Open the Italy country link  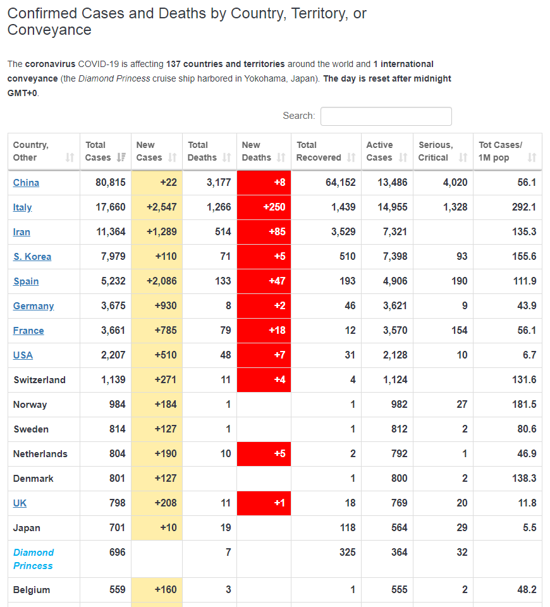pyautogui.click(x=22, y=207)
